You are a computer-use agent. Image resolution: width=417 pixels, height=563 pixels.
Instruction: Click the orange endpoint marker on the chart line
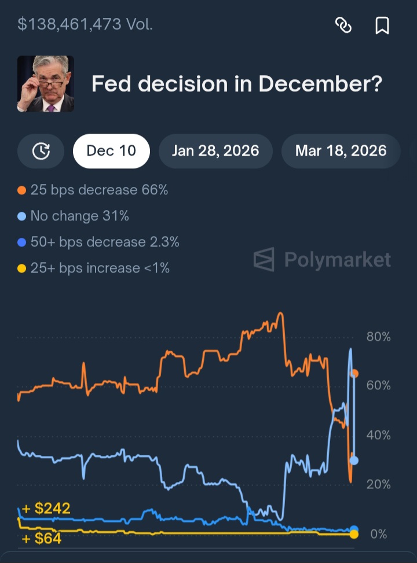tap(354, 374)
